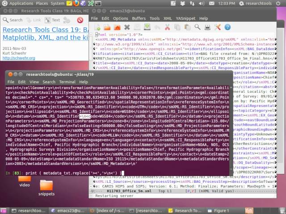
Task: Open the Emacs XML menu
Action: (x=168, y=18)
